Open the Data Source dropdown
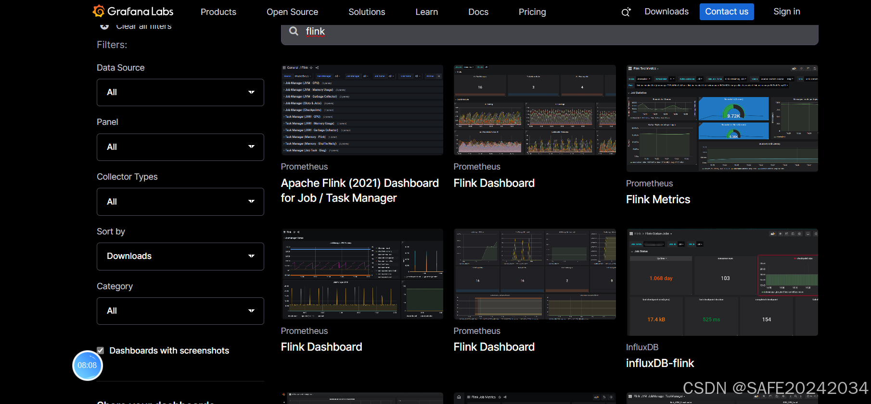Screen dimensions: 871x404 (x=180, y=92)
